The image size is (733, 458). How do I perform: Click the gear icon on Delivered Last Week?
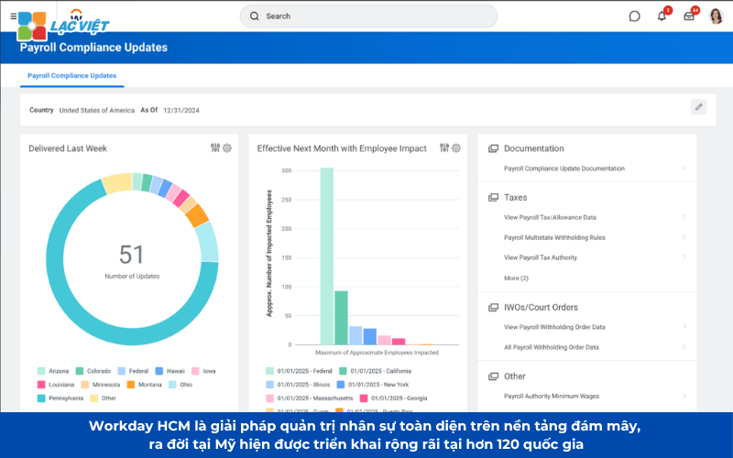(227, 147)
